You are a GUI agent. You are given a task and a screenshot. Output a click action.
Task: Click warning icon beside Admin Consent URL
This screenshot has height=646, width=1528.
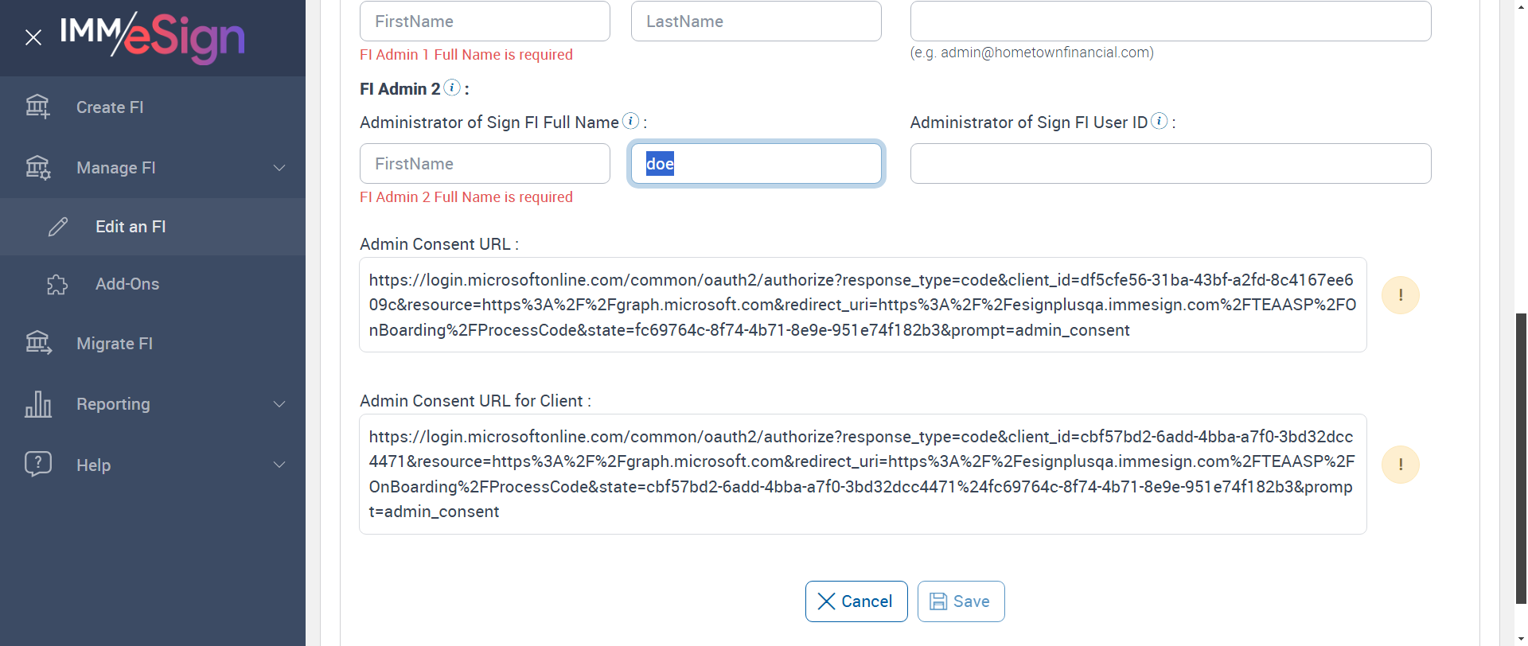[x=1400, y=295]
